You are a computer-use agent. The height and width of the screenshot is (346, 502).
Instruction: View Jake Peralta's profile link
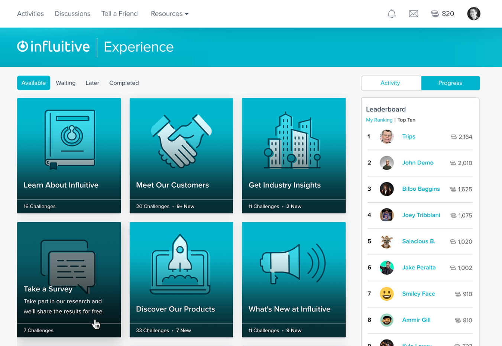click(x=419, y=268)
